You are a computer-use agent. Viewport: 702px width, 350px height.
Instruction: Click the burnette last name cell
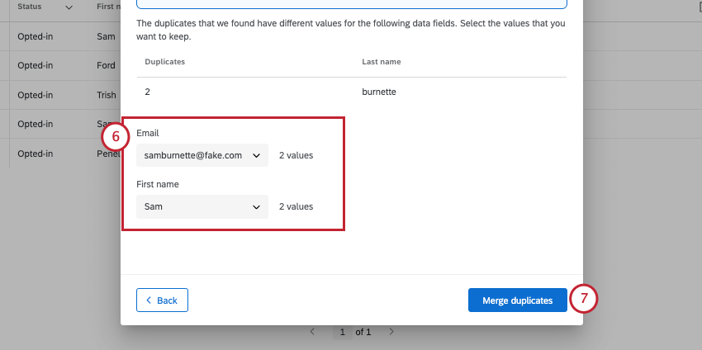pyautogui.click(x=379, y=92)
